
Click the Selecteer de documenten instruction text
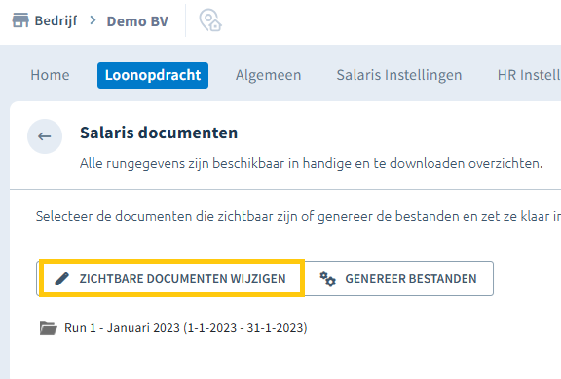coord(298,216)
